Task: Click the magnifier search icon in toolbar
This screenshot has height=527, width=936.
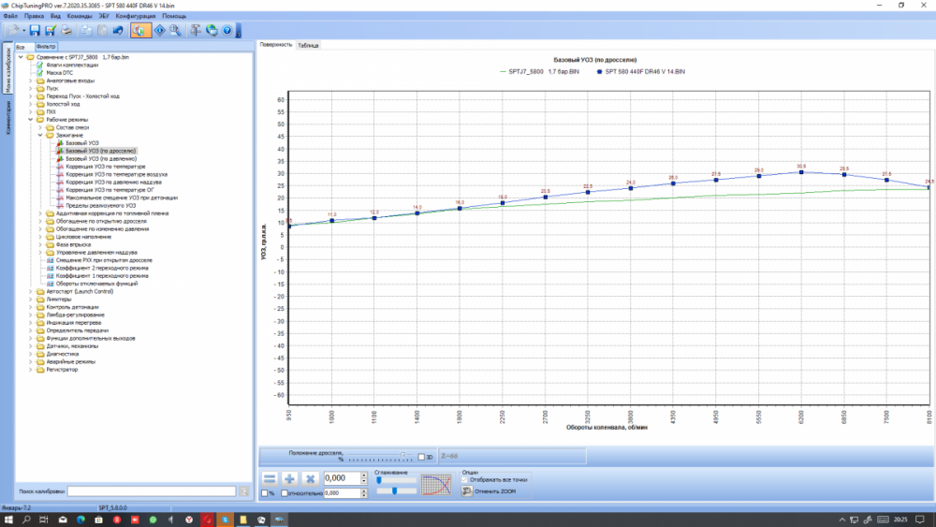Action: point(176,31)
